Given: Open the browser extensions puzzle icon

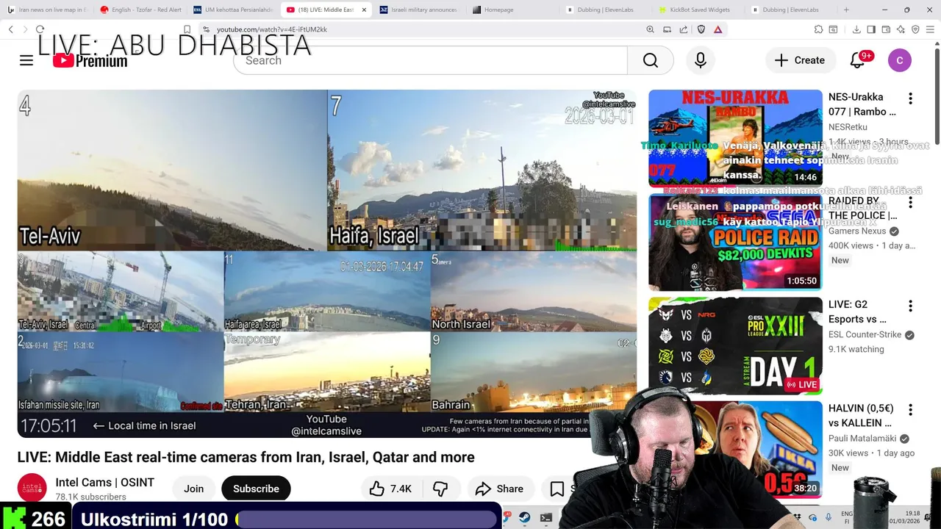Looking at the screenshot, I should pos(818,29).
